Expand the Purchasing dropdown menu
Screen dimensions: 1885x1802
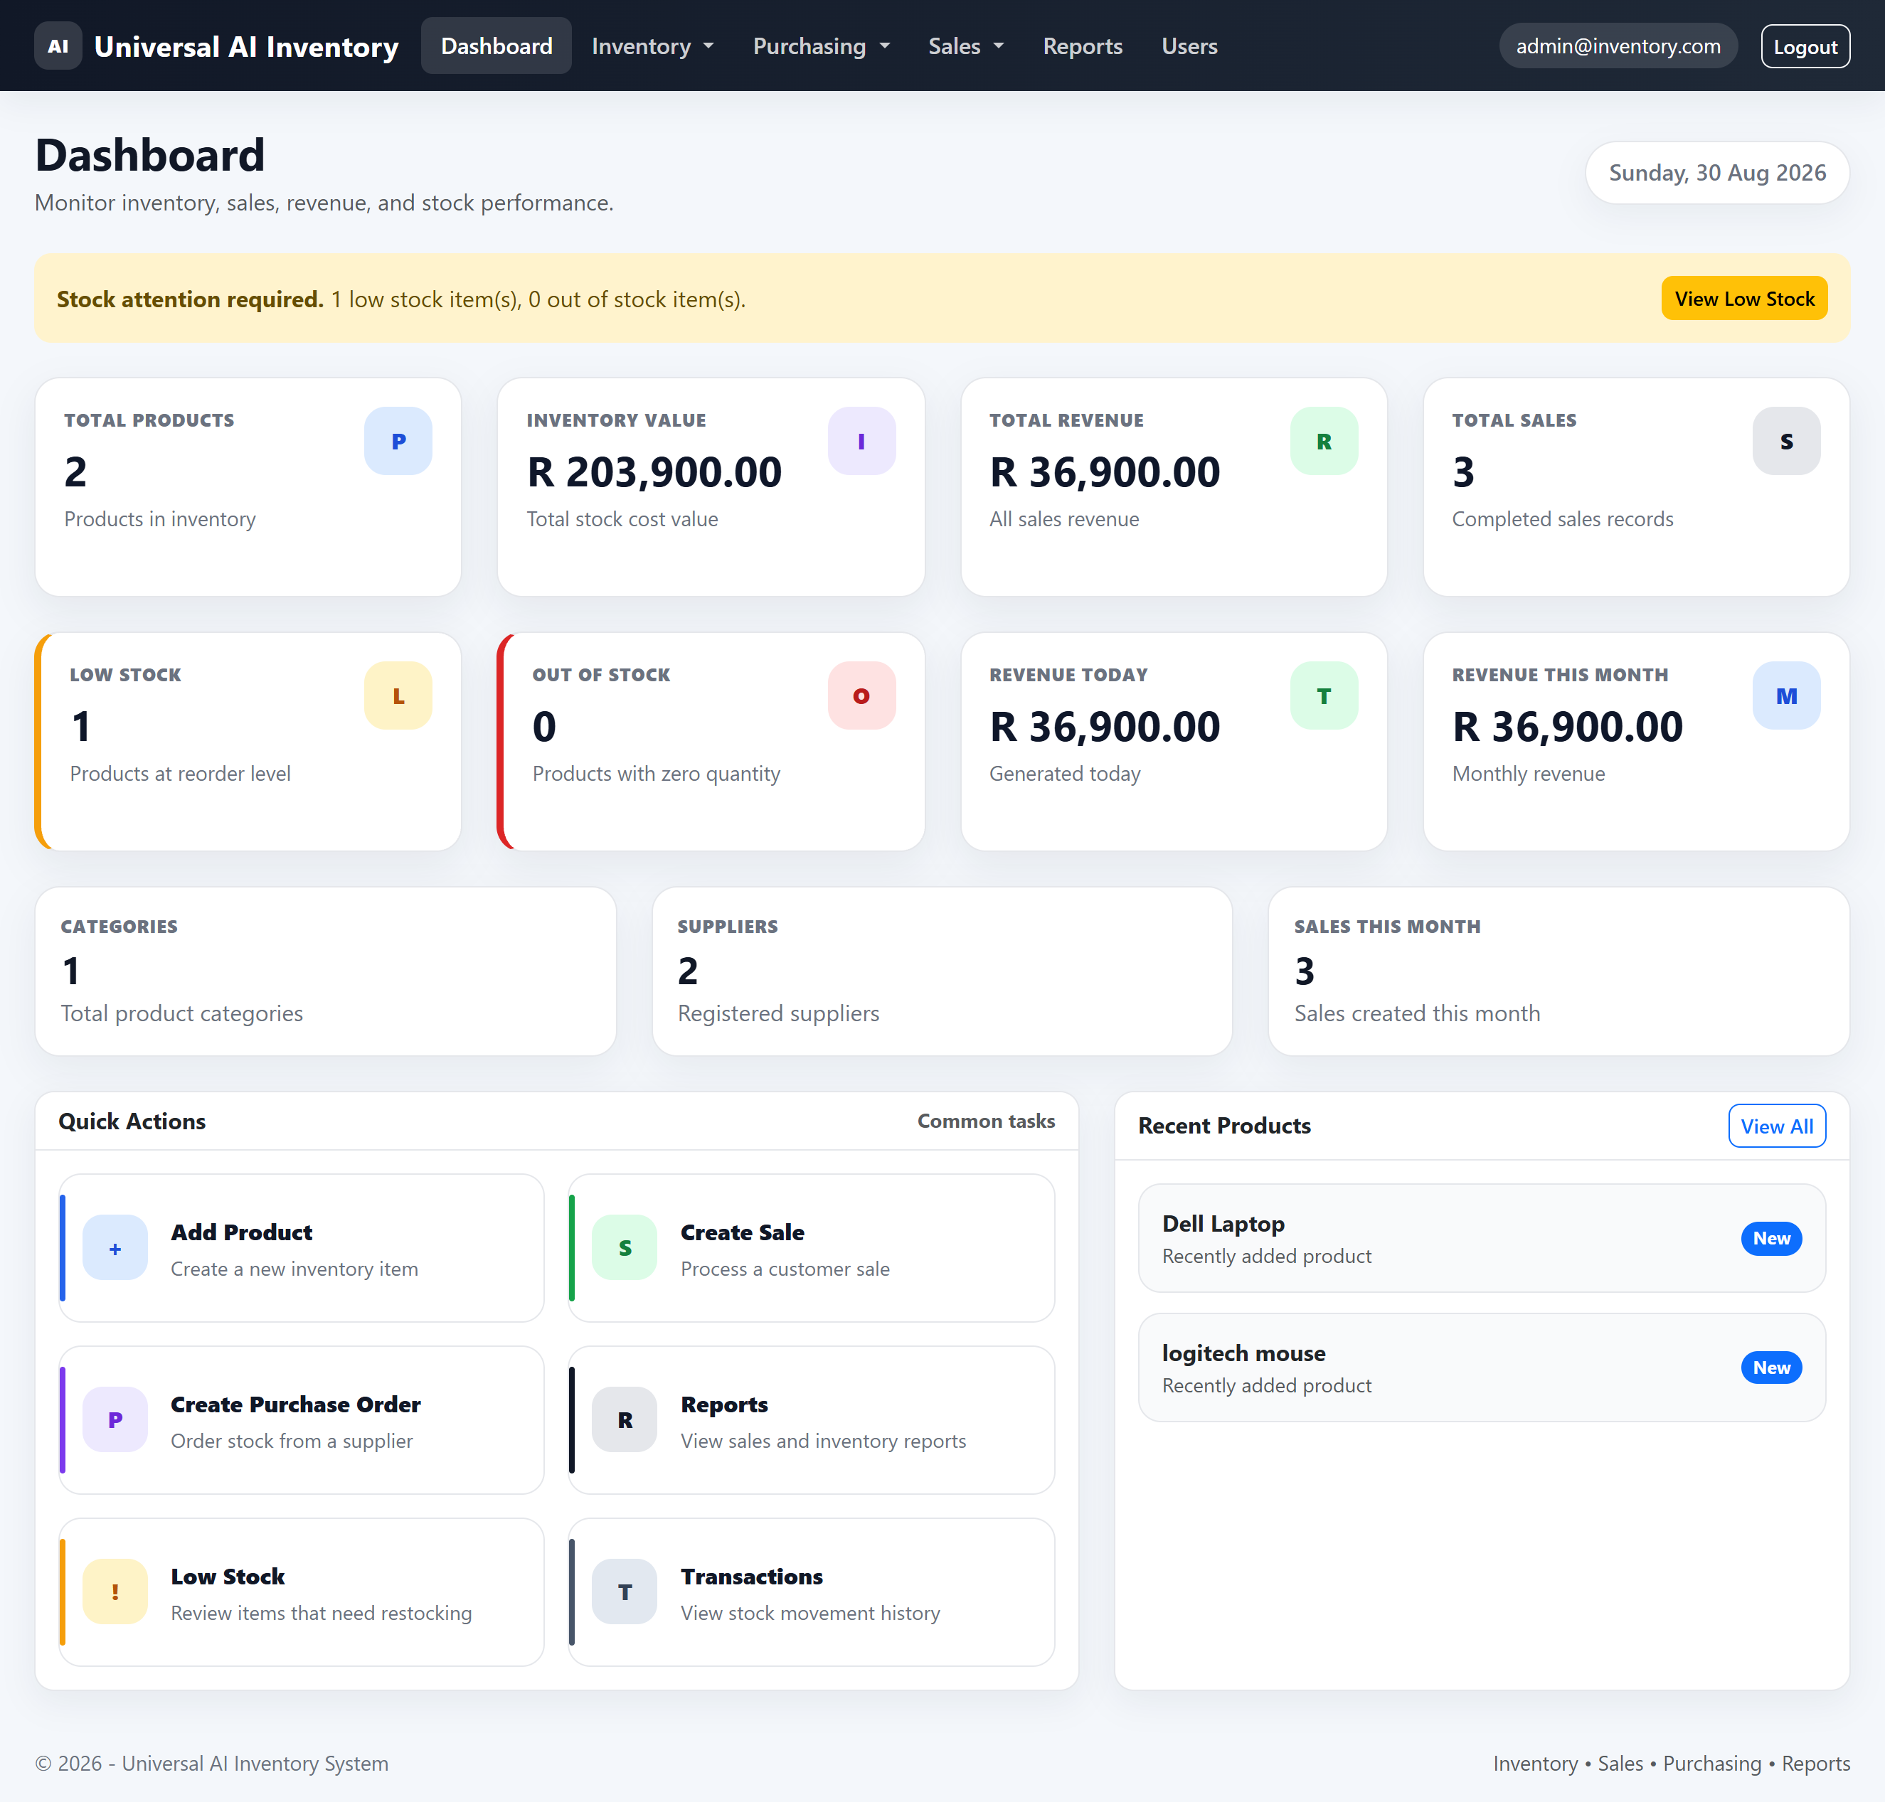[822, 46]
